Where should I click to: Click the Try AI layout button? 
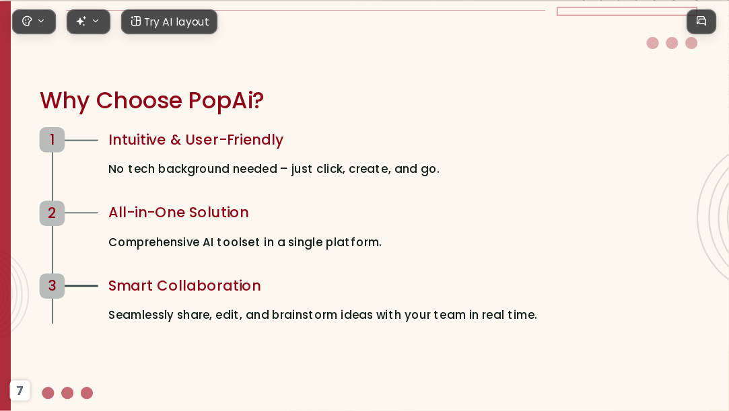[169, 22]
